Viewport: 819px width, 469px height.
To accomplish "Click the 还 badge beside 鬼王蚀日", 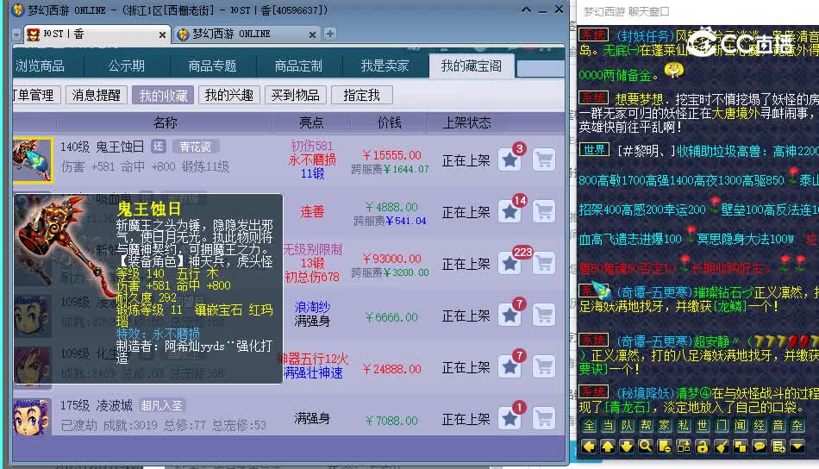I will tap(159, 147).
